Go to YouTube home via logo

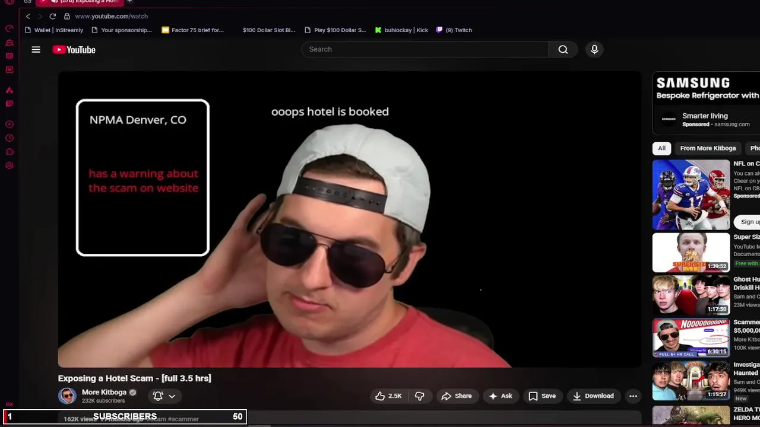tap(74, 50)
